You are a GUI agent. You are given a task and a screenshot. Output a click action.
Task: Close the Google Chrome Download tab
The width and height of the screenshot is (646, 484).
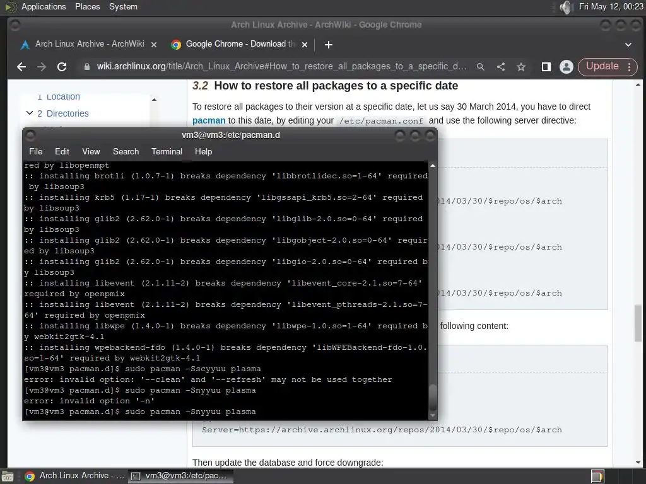click(305, 45)
